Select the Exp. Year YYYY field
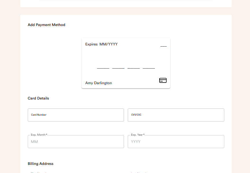Screen dimensions: 250x173 click(x=176, y=142)
